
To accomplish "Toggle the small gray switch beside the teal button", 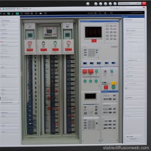I will point(105,71).
